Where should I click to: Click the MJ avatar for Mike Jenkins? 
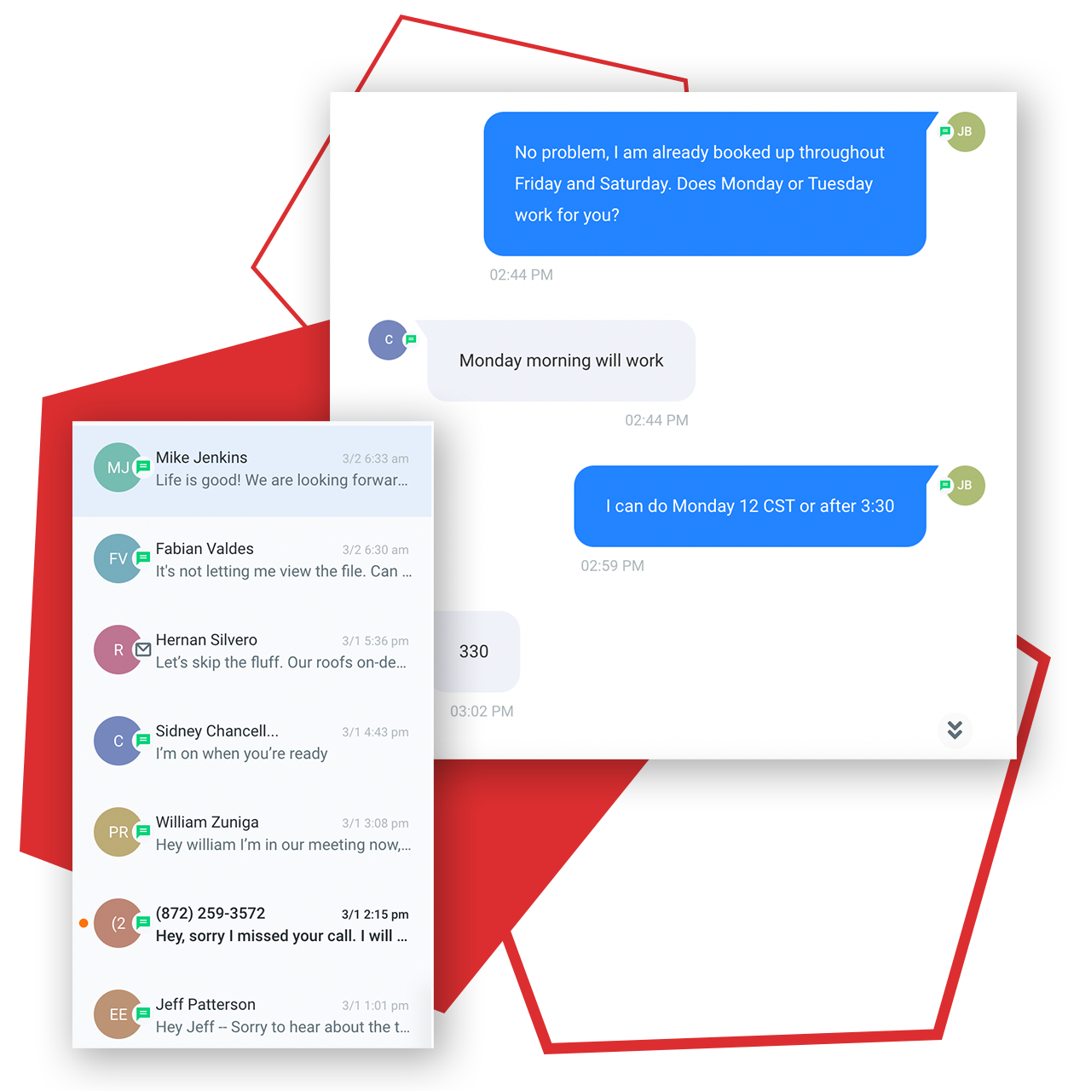pos(118,467)
